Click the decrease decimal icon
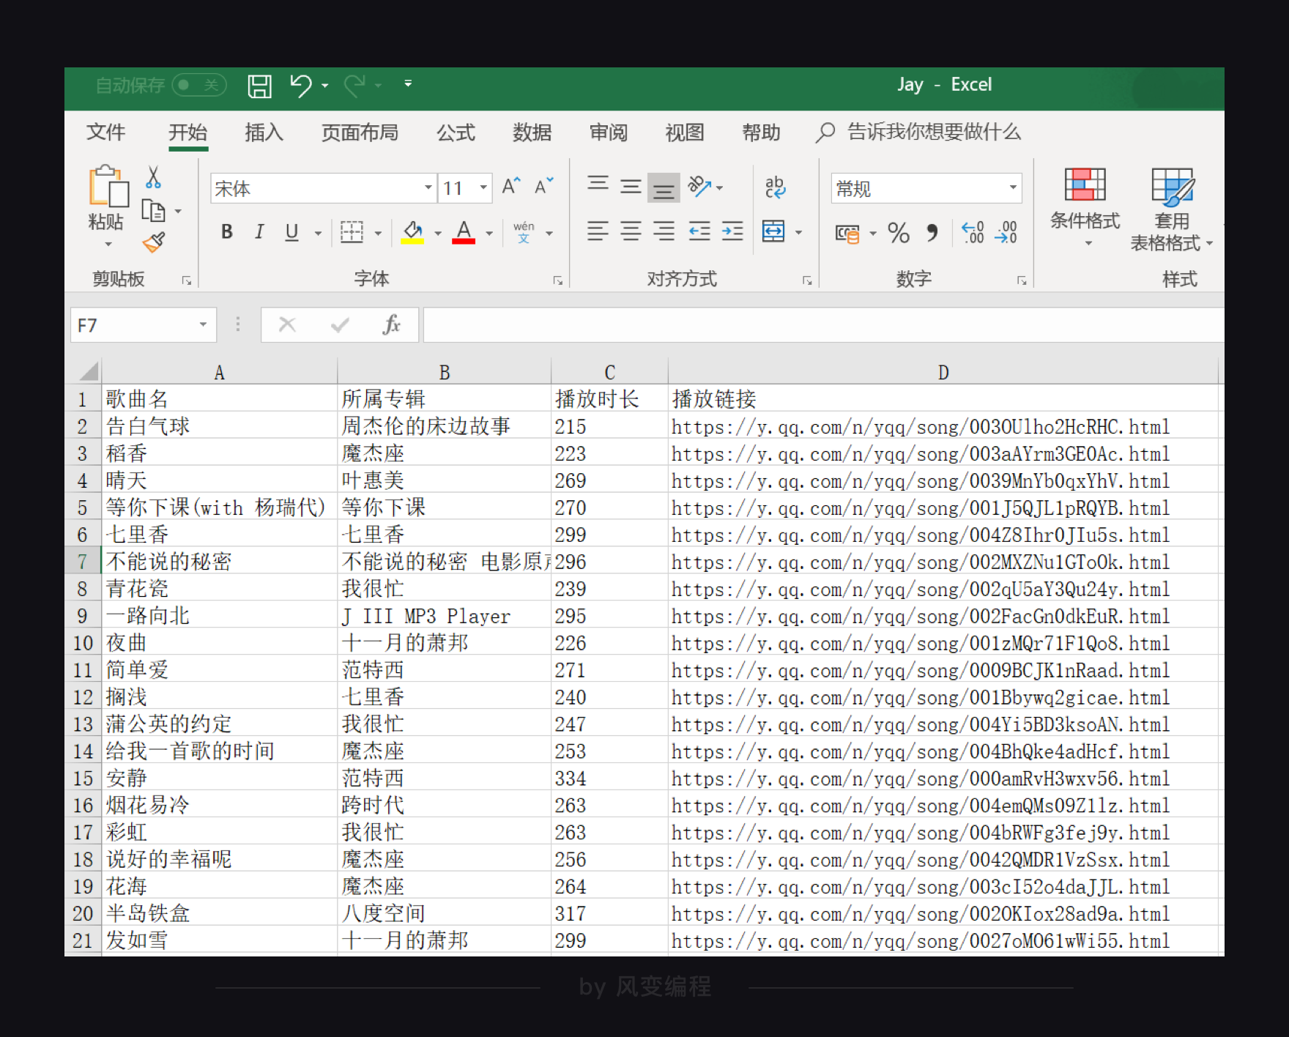The image size is (1289, 1037). (1006, 233)
